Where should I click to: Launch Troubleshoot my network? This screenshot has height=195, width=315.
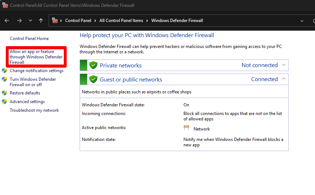pyautogui.click(x=34, y=110)
